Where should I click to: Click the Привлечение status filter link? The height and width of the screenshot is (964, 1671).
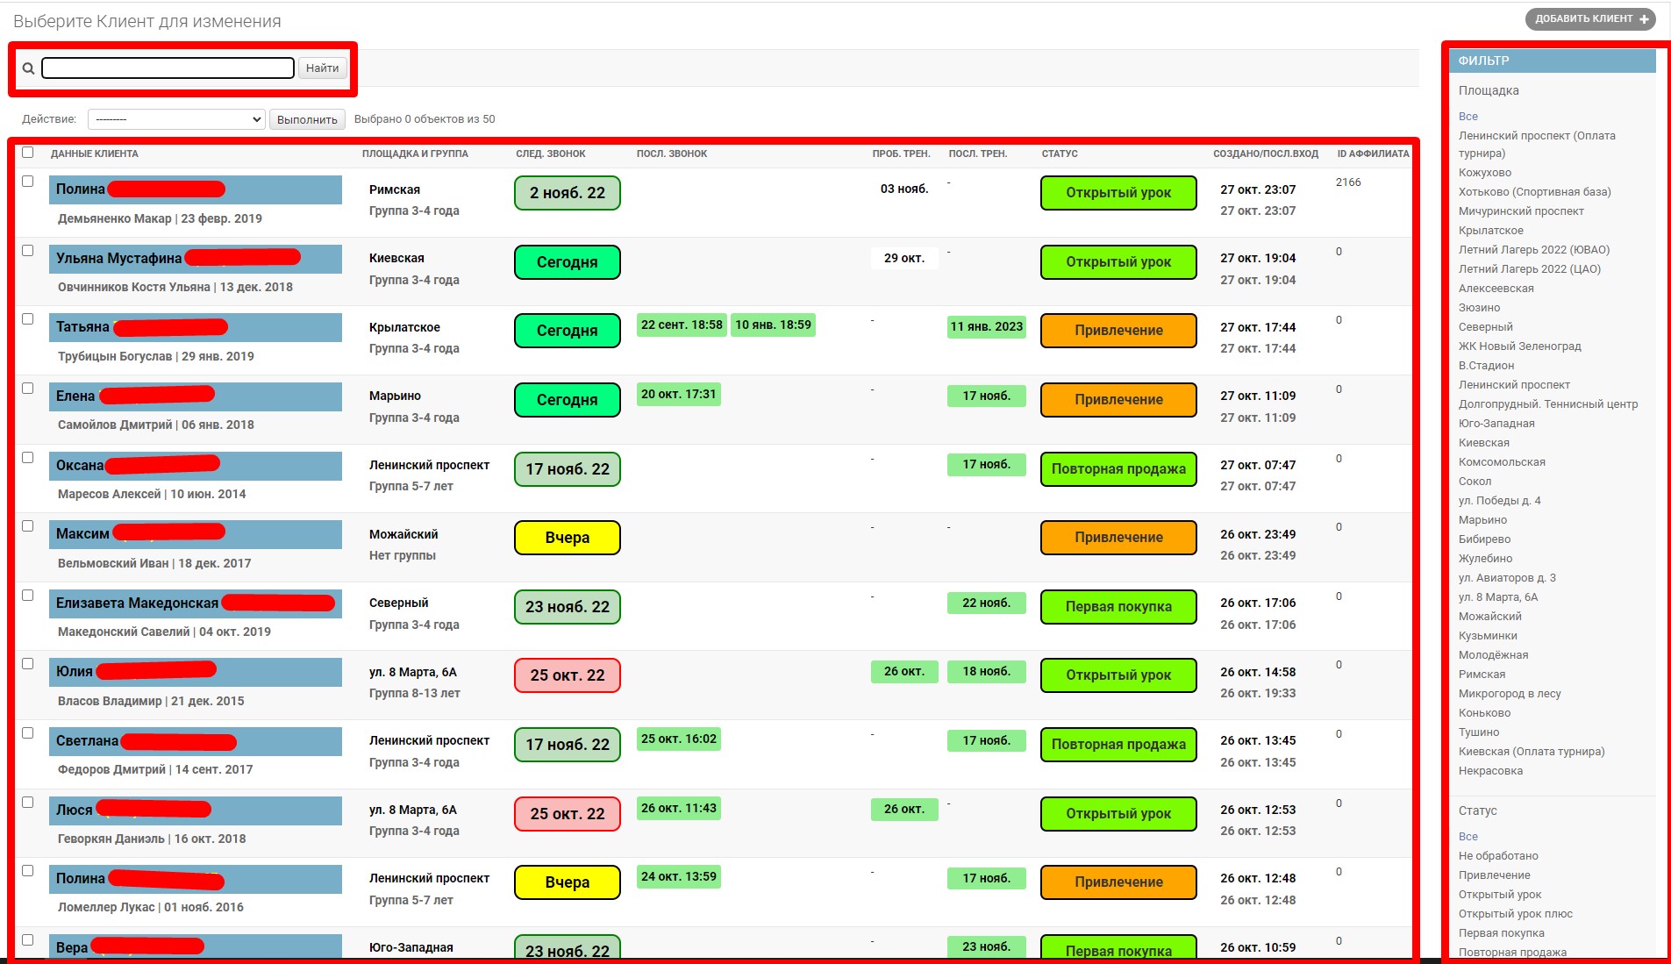click(1493, 875)
